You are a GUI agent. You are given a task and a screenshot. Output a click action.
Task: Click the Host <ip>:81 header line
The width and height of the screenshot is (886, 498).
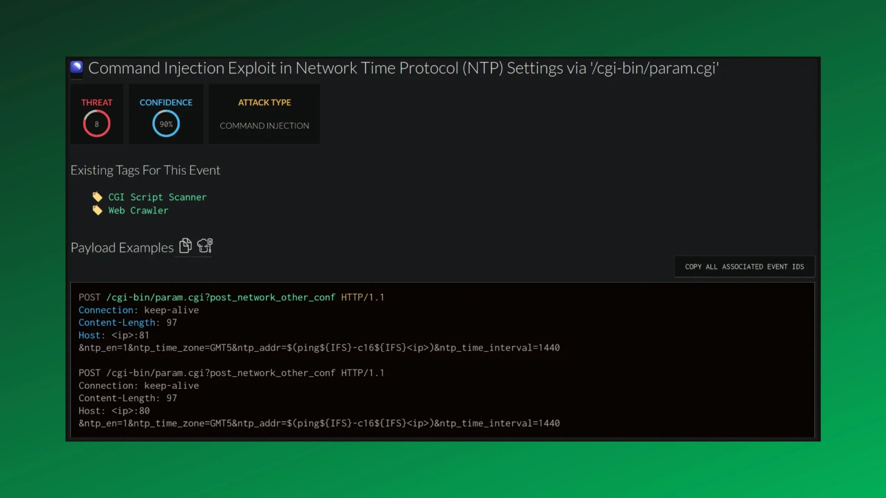[114, 335]
